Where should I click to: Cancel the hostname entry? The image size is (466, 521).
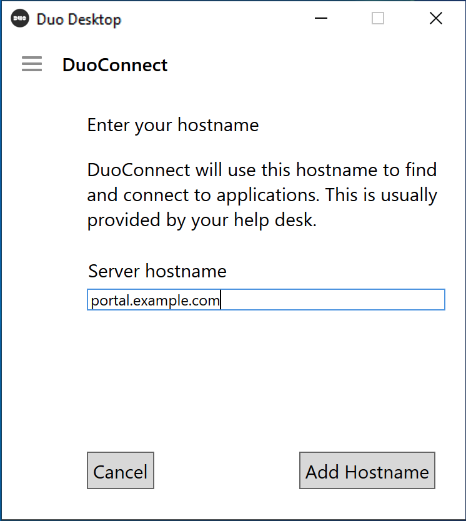point(120,471)
